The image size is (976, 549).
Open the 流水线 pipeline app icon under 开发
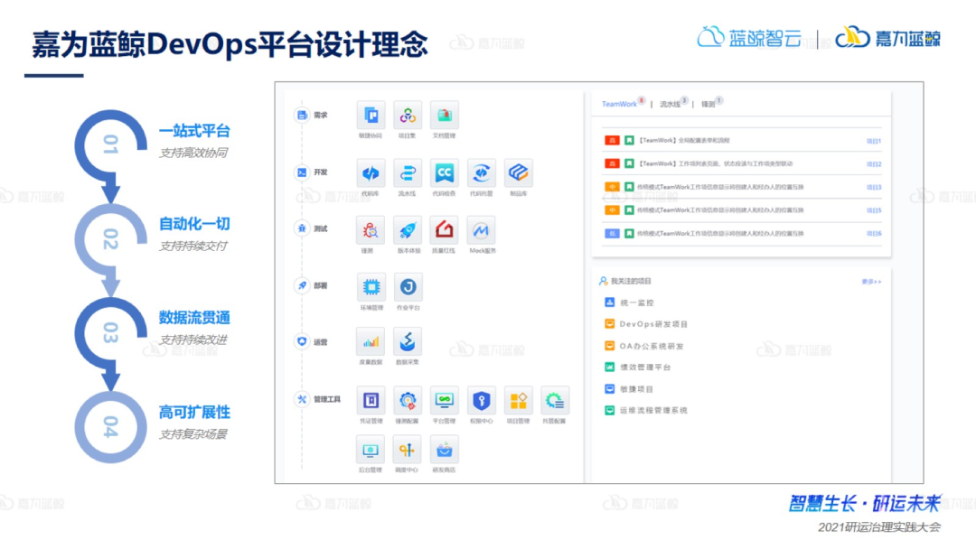tap(407, 172)
